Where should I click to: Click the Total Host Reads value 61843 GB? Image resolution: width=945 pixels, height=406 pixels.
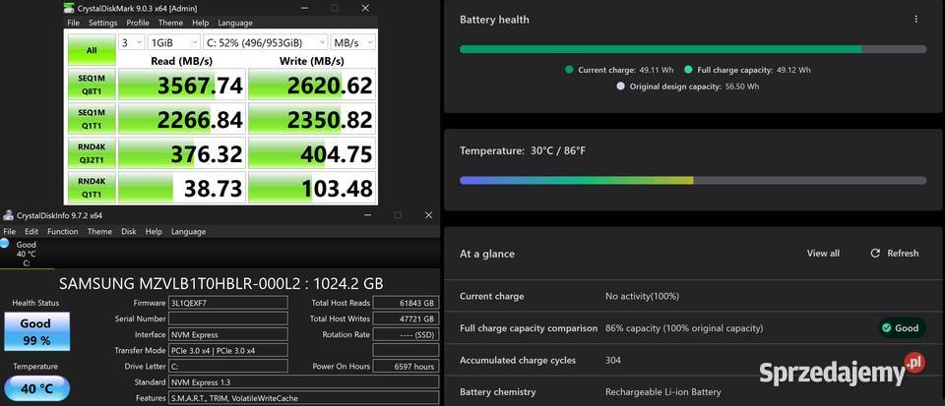(406, 303)
